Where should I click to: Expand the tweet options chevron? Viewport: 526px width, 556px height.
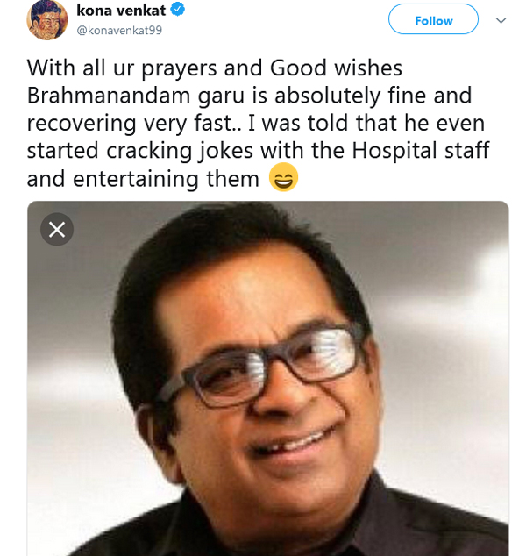tap(501, 20)
